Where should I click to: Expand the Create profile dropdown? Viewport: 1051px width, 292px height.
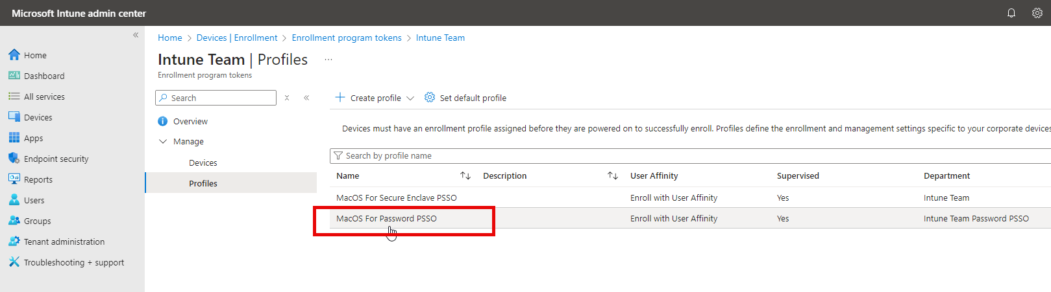410,98
